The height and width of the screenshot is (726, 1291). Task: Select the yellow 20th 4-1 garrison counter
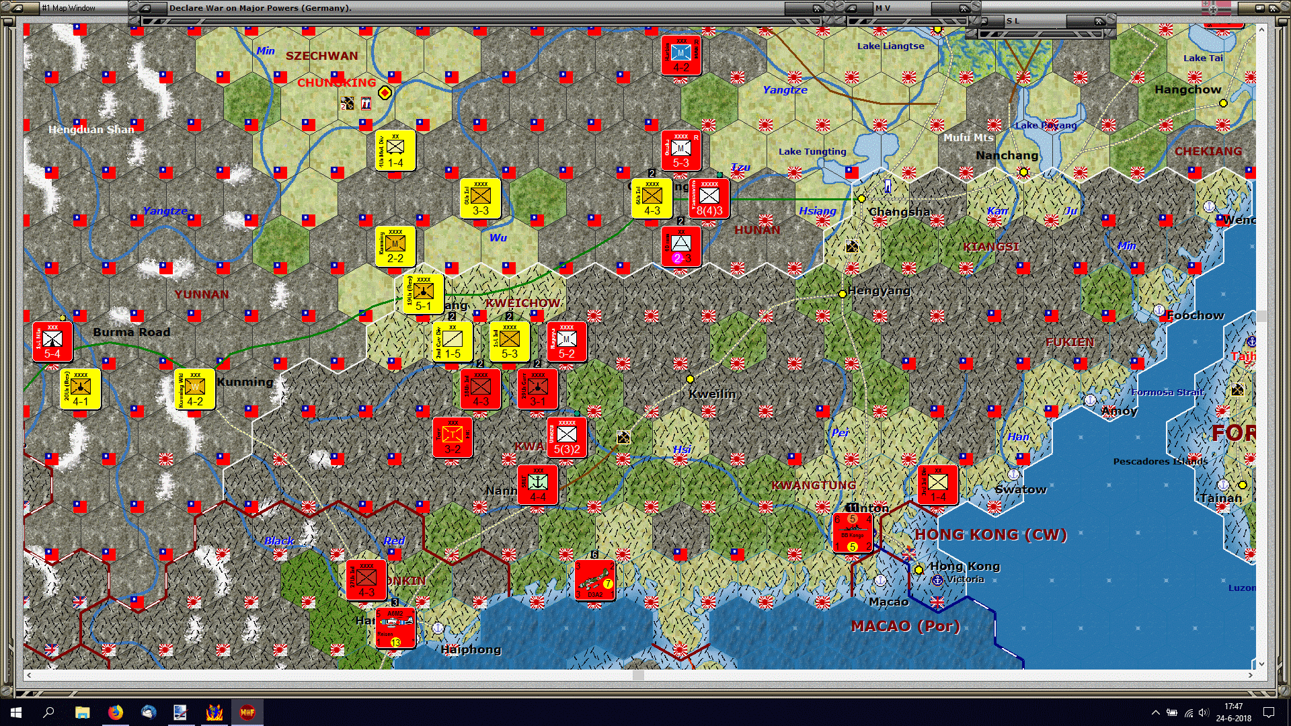[x=81, y=389]
